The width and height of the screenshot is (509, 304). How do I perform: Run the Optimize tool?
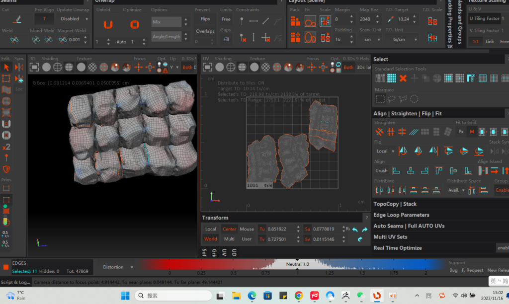tap(134, 25)
